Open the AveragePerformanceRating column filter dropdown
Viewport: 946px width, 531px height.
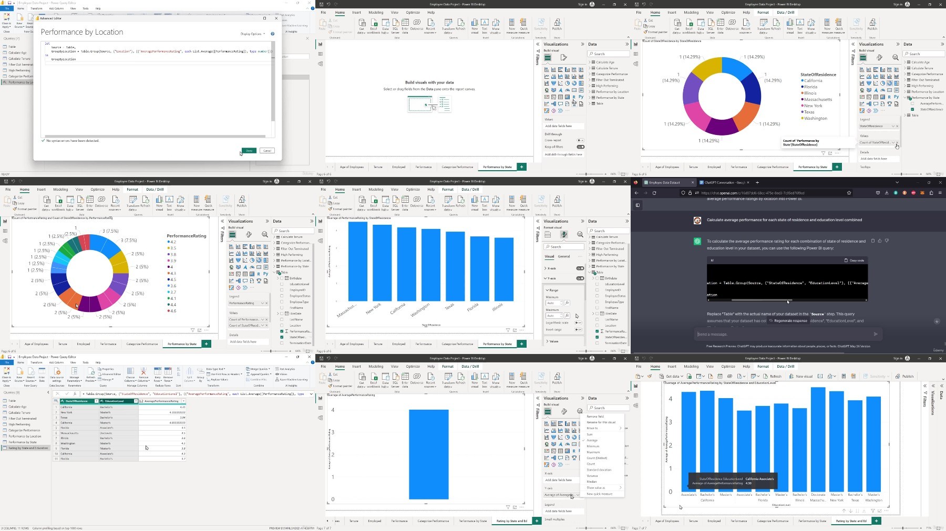[183, 401]
